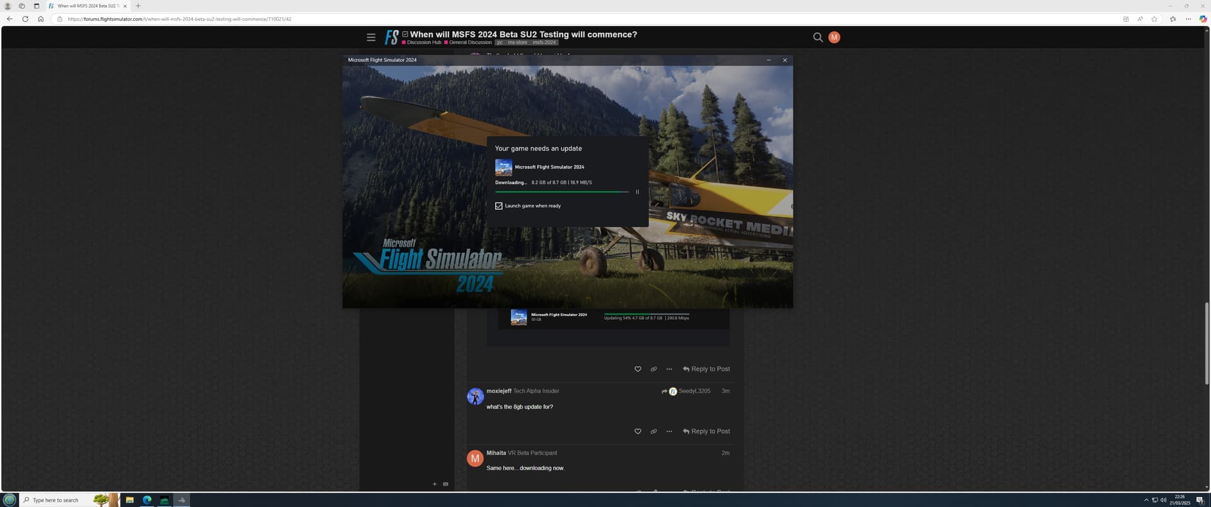Click the topic title When will MSFS 2024 Beta SU2

(x=524, y=34)
